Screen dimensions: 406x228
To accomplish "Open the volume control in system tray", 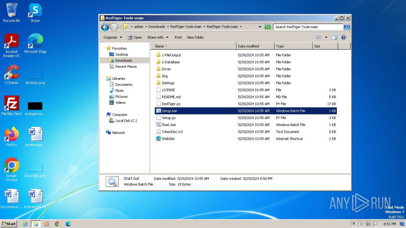I will (x=361, y=224).
